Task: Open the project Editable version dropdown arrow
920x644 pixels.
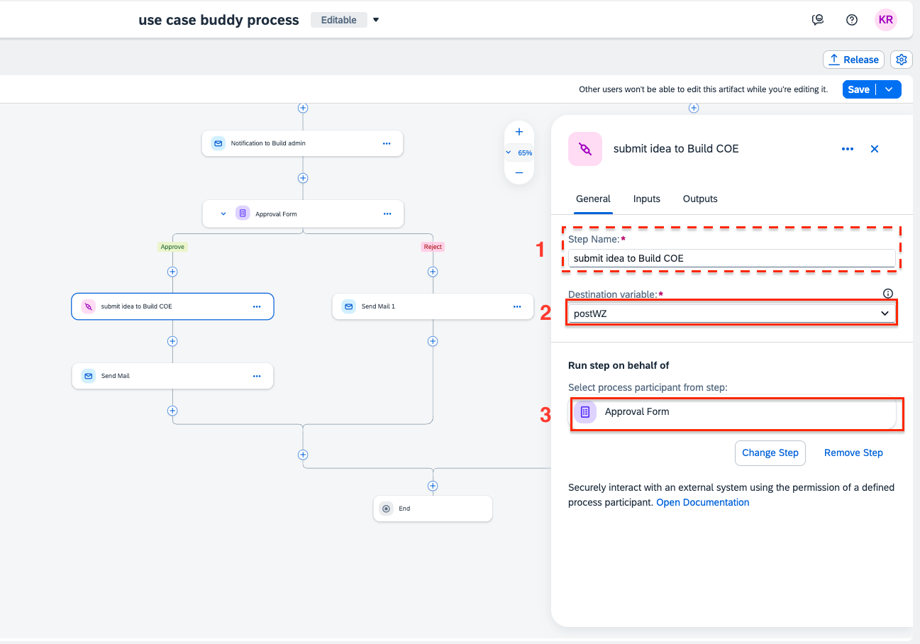Action: click(x=376, y=20)
